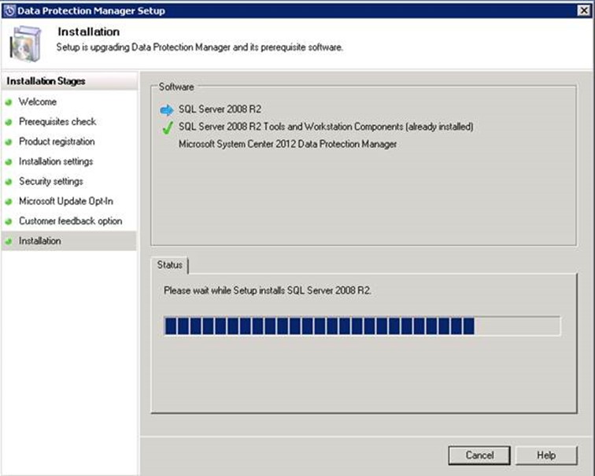
Task: Click the SQL Server installation progress bar
Action: pos(362,327)
